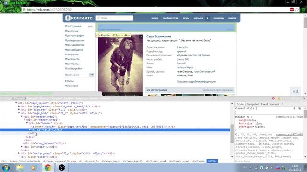Image resolution: width=307 pixels, height=172 pixels.
Task: Open the volume speaker tray icon
Action: coord(272,168)
